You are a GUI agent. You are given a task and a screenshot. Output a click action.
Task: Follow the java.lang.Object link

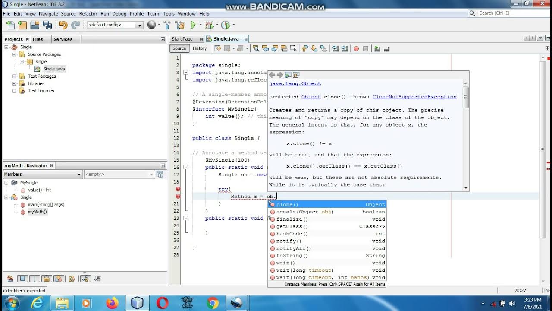click(295, 84)
